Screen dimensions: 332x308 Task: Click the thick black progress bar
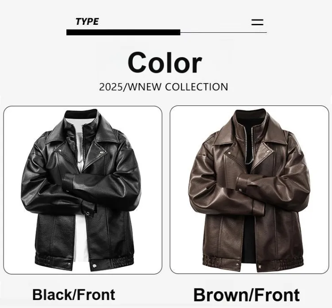[123, 32]
